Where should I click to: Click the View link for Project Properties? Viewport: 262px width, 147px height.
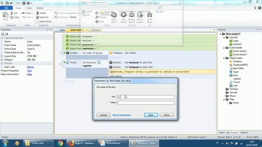(x=29, y=71)
